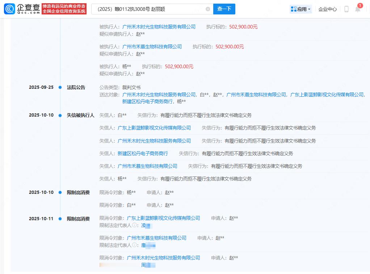
Task: Click 限制高消费 heading dated 2025-10-10
Action: (x=78, y=192)
